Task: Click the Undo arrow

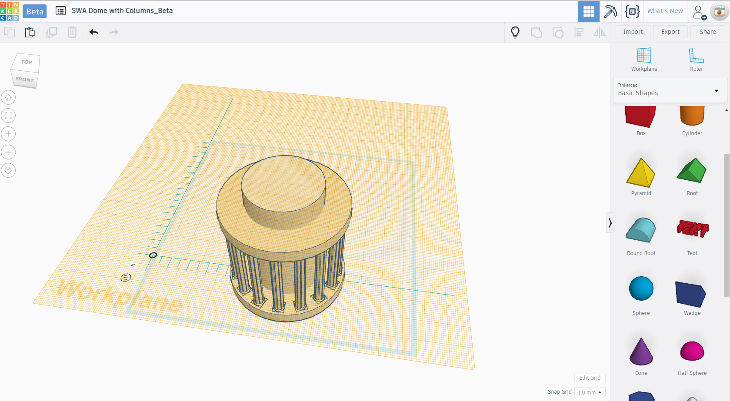Action: tap(94, 32)
